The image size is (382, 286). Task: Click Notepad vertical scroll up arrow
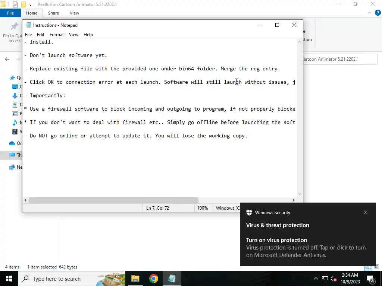[x=300, y=42]
